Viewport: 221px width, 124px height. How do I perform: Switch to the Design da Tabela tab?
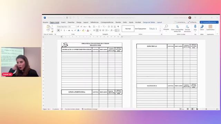point(149,22)
